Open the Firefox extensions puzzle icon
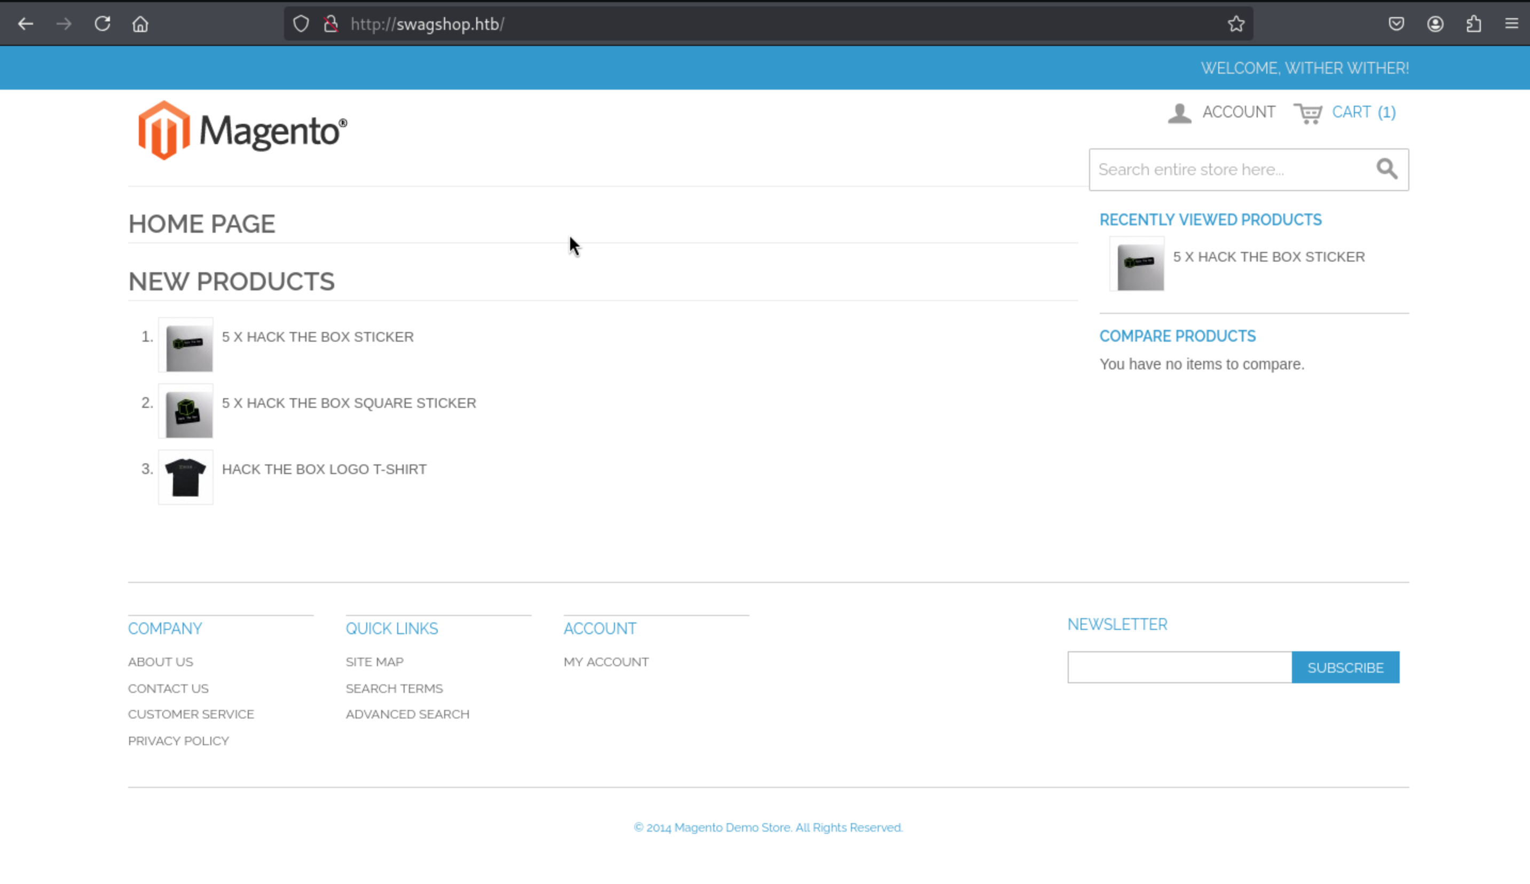The image size is (1530, 884). pos(1473,24)
